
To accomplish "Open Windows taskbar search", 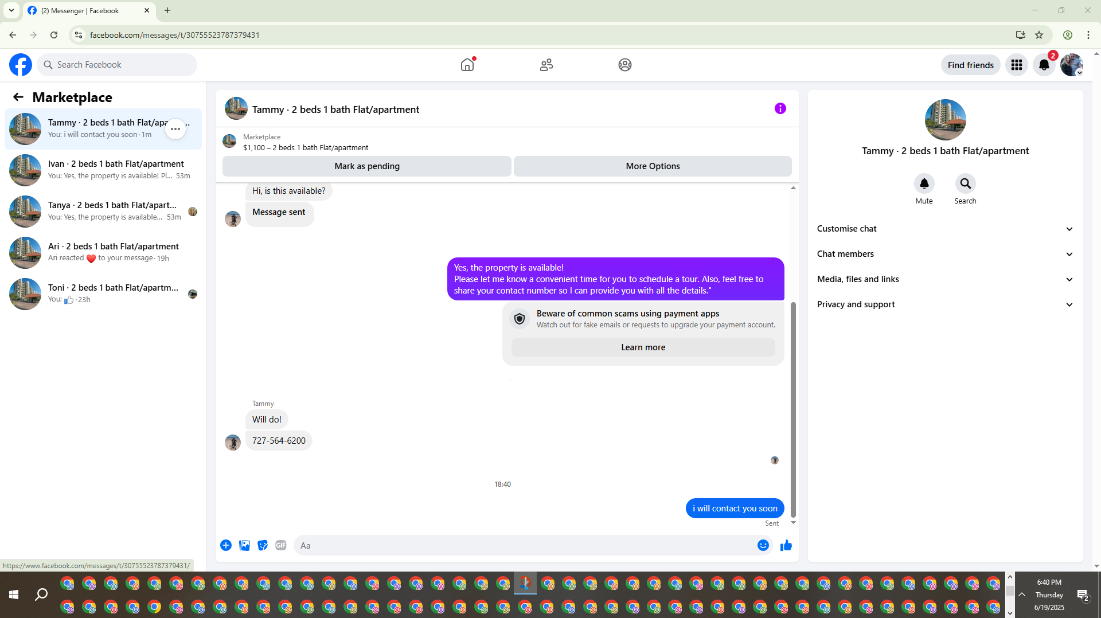I will pos(41,594).
